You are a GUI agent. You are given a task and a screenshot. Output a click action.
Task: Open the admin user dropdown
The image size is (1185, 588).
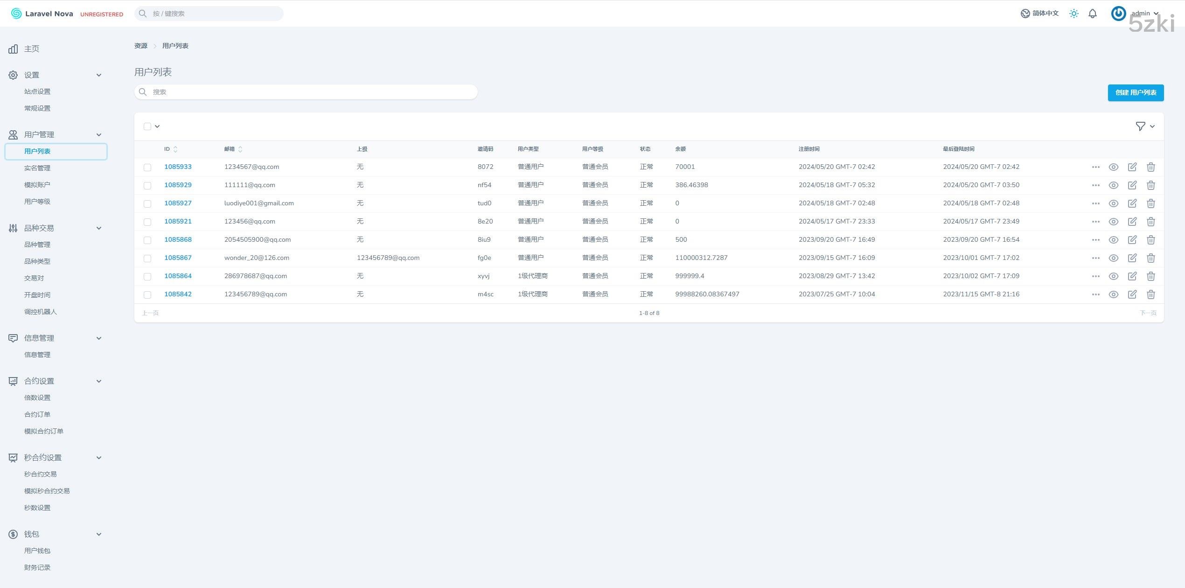[x=1141, y=14]
